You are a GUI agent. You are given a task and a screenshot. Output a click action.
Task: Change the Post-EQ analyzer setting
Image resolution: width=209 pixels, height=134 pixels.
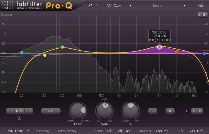click(162, 131)
